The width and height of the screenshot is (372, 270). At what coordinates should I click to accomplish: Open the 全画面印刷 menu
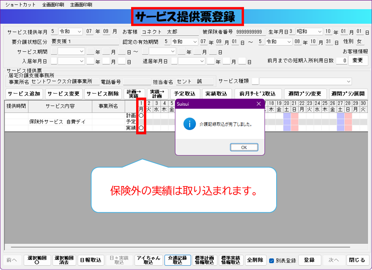[53, 5]
